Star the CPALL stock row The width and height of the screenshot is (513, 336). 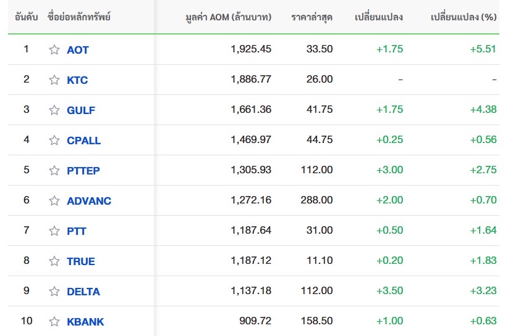pyautogui.click(x=54, y=141)
